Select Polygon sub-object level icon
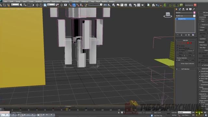Screen dimensions: 208x117 [x=188, y=43]
